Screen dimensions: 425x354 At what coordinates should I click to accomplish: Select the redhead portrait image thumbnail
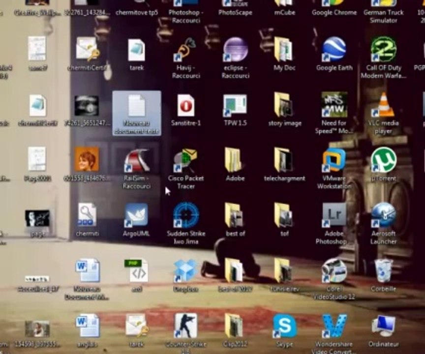pyautogui.click(x=87, y=159)
